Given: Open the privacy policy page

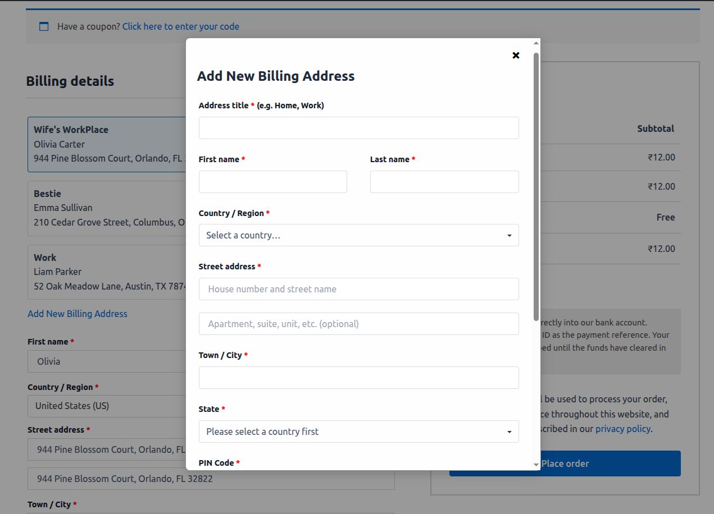Looking at the screenshot, I should (x=623, y=429).
